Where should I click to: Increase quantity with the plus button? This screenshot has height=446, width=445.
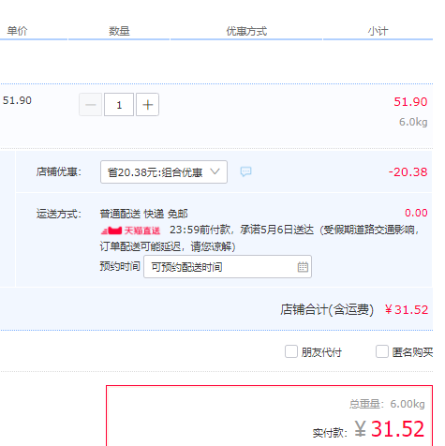click(x=147, y=105)
